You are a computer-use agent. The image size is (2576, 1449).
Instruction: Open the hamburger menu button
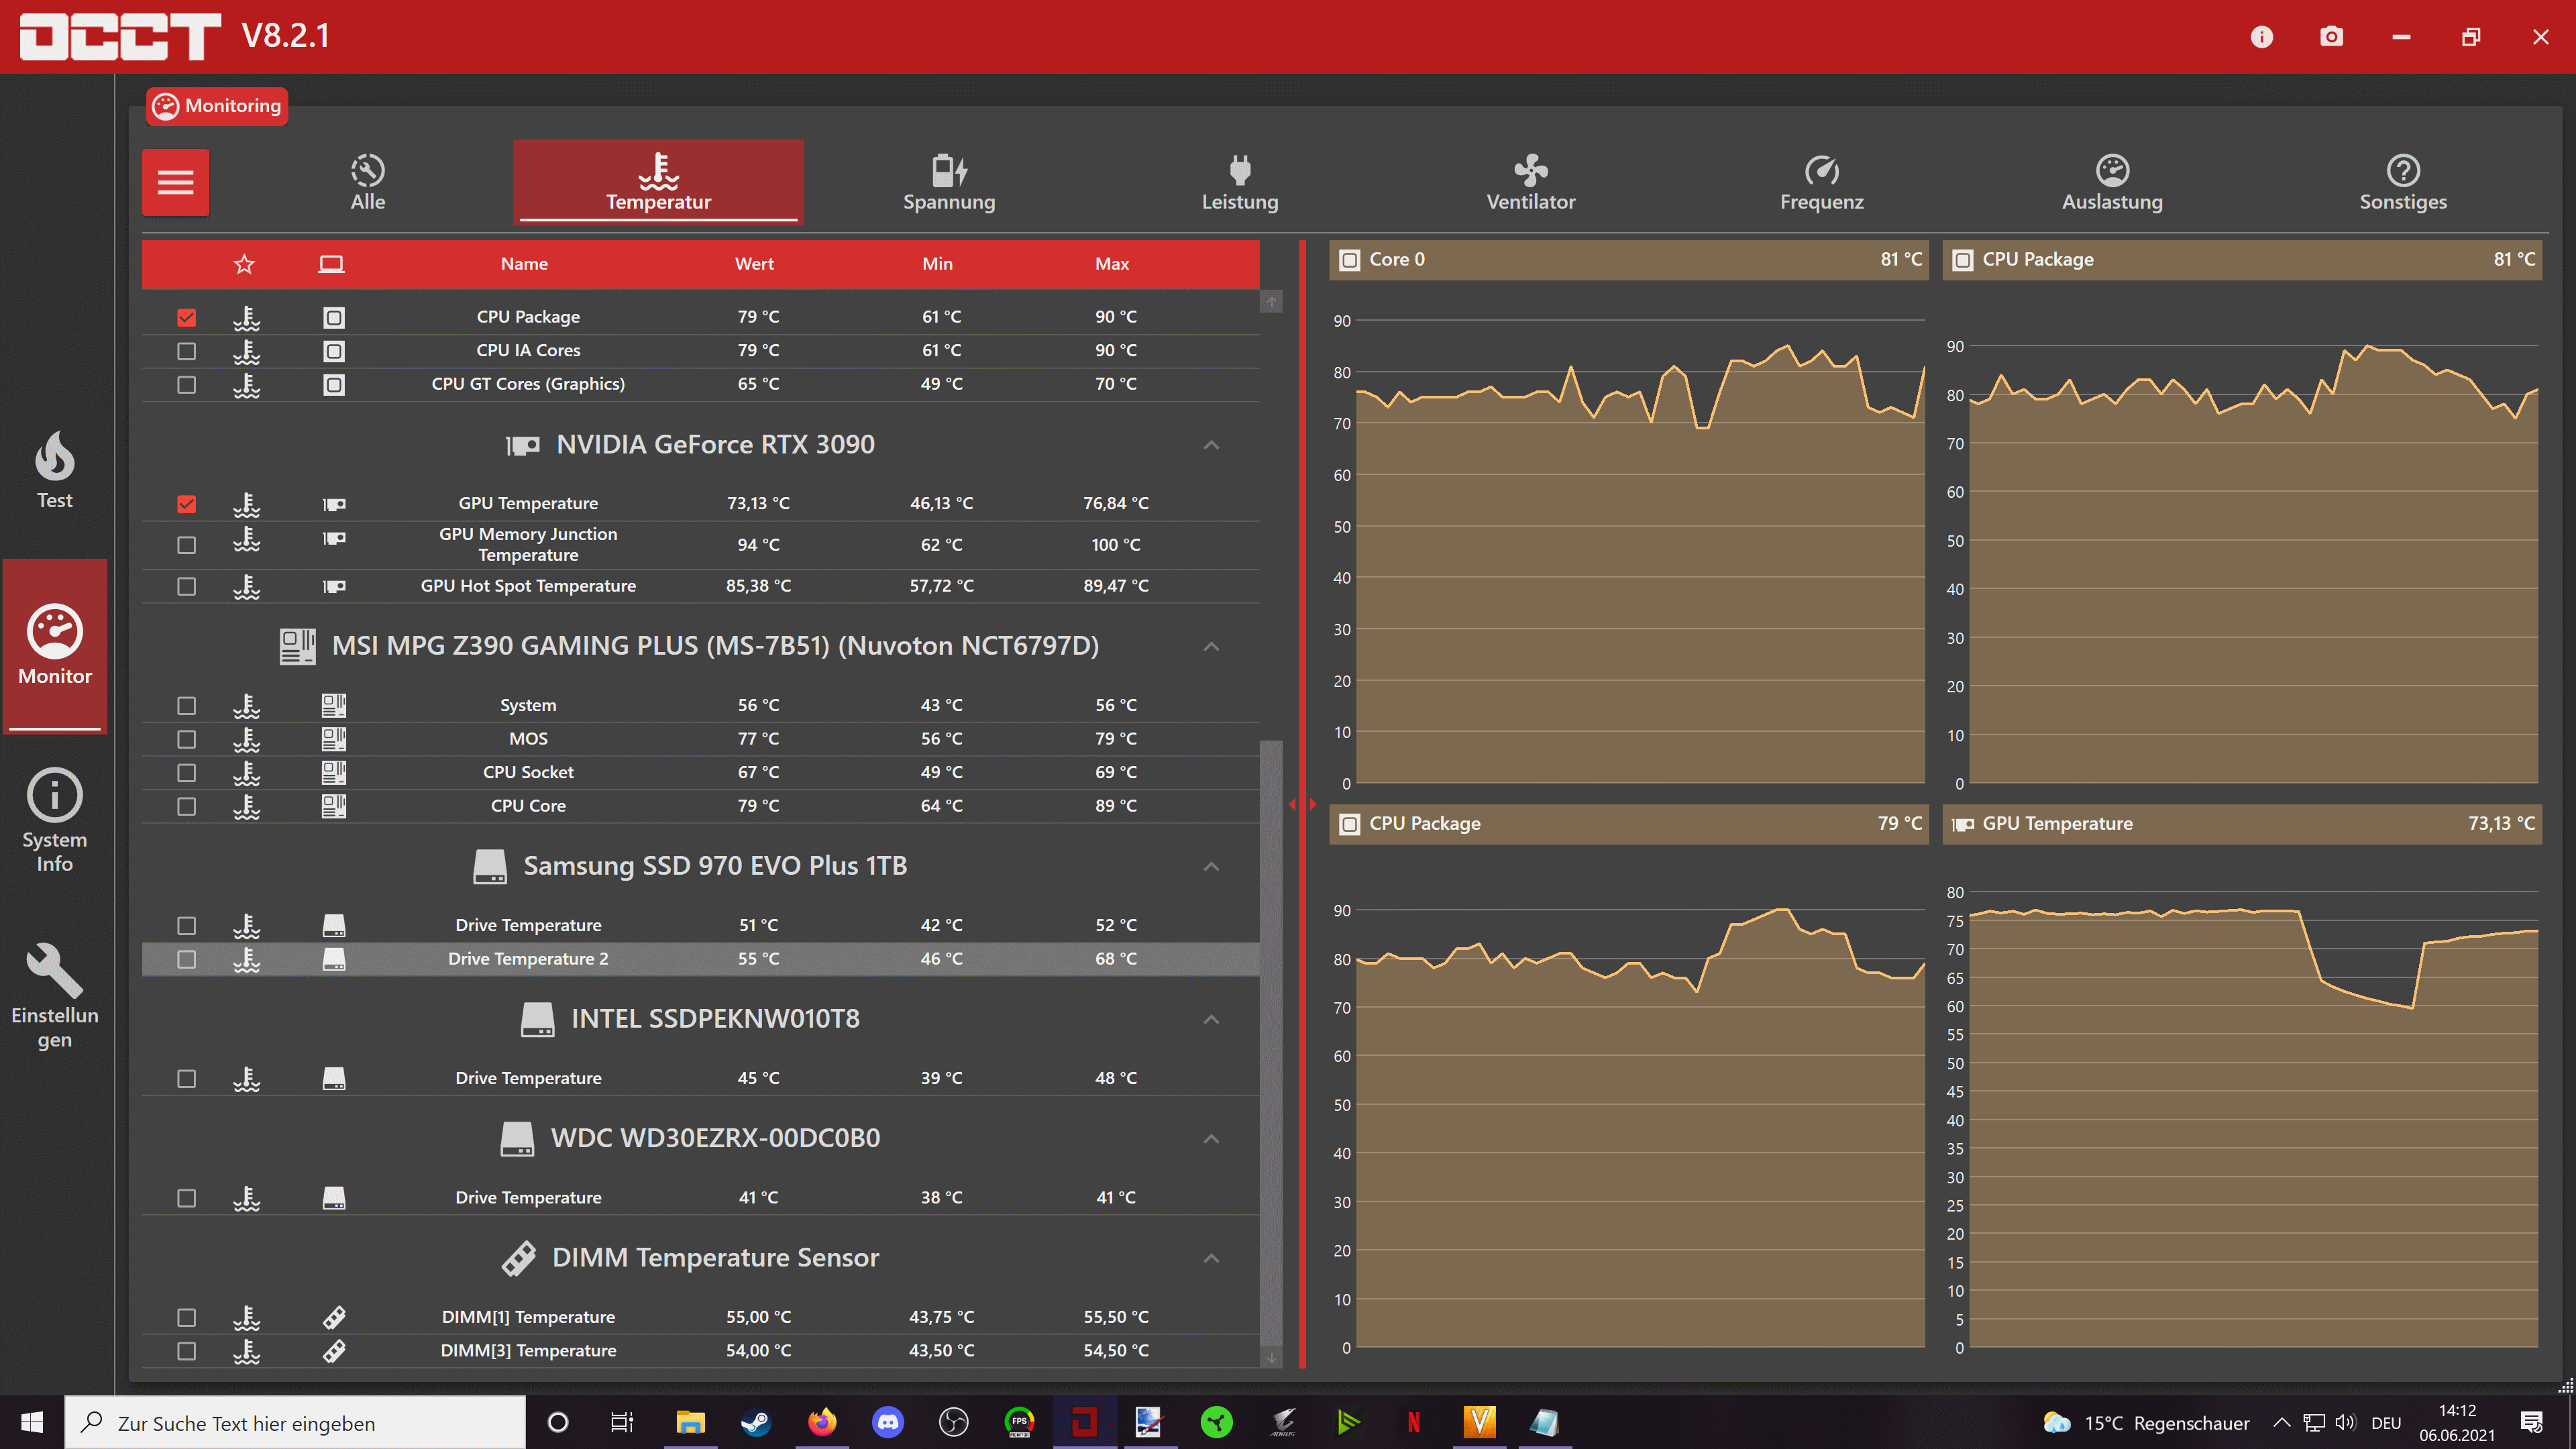(x=175, y=182)
